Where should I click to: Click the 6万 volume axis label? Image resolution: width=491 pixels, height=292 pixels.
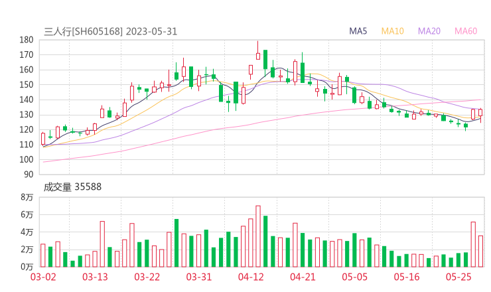click(27, 214)
